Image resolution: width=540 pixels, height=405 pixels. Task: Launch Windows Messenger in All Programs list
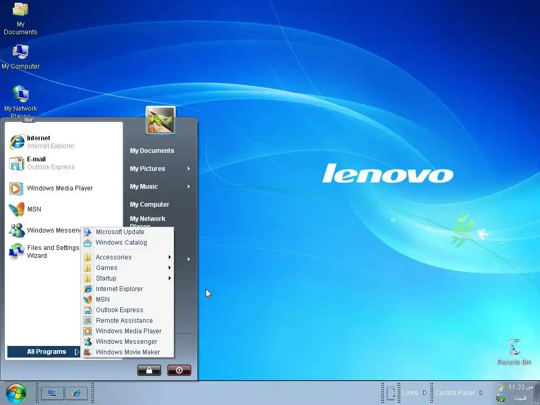click(x=128, y=342)
